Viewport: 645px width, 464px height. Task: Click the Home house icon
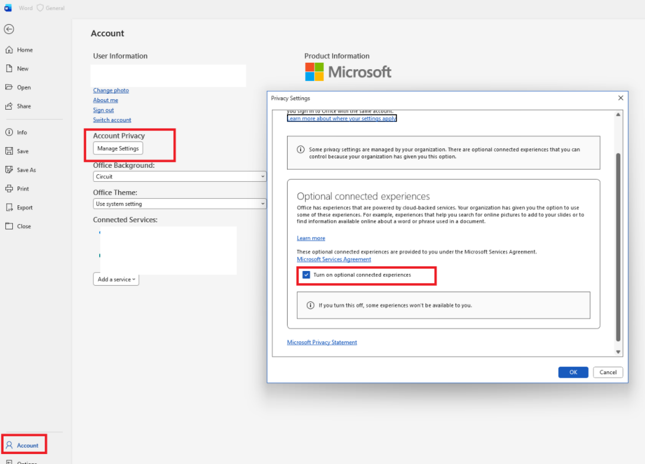[9, 50]
